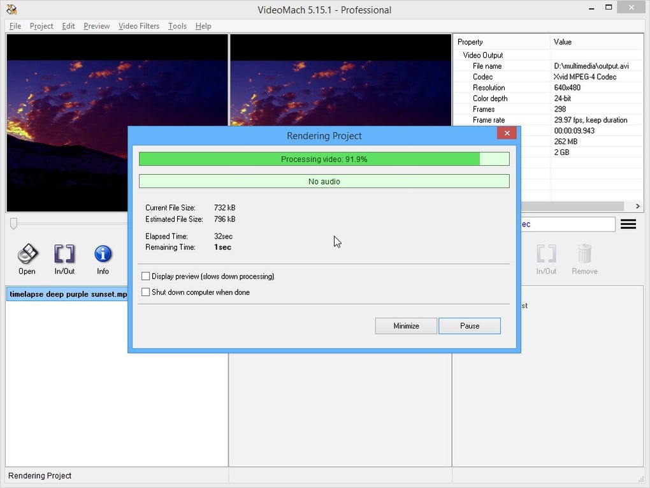
Task: Open the blue Info icon
Action: tap(103, 254)
